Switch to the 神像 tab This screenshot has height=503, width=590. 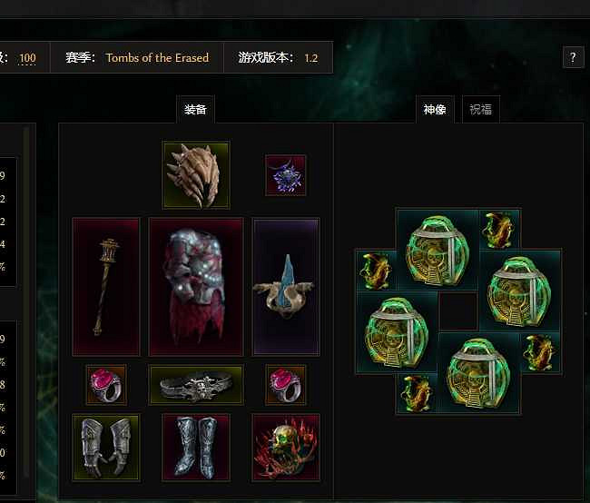pyautogui.click(x=435, y=109)
